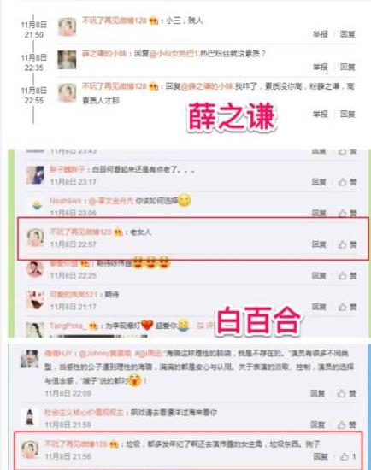Report the 22:35 薛之谦 fan comment
This screenshot has height=470, width=371.
click(x=321, y=67)
